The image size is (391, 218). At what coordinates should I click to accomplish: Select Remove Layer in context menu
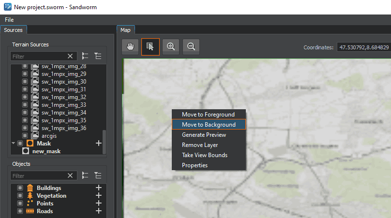200,145
